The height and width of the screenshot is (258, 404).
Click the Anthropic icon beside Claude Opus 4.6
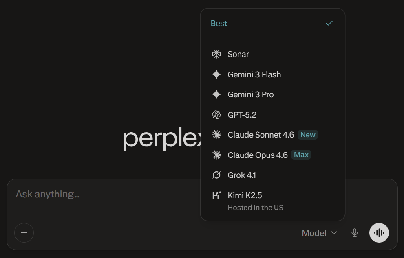click(x=216, y=155)
